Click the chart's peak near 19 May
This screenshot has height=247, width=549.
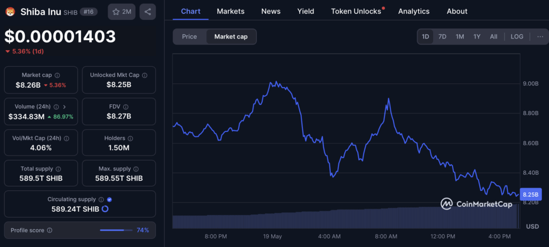[x=276, y=82]
